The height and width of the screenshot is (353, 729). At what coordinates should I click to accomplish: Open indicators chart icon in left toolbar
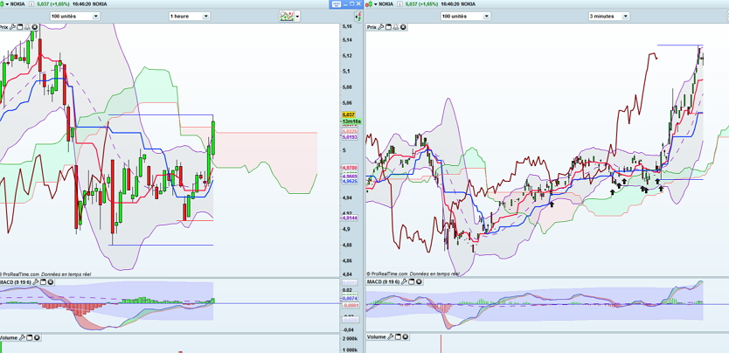point(286,17)
